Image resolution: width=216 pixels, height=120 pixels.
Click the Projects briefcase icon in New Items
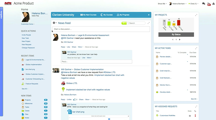[x=23, y=100]
